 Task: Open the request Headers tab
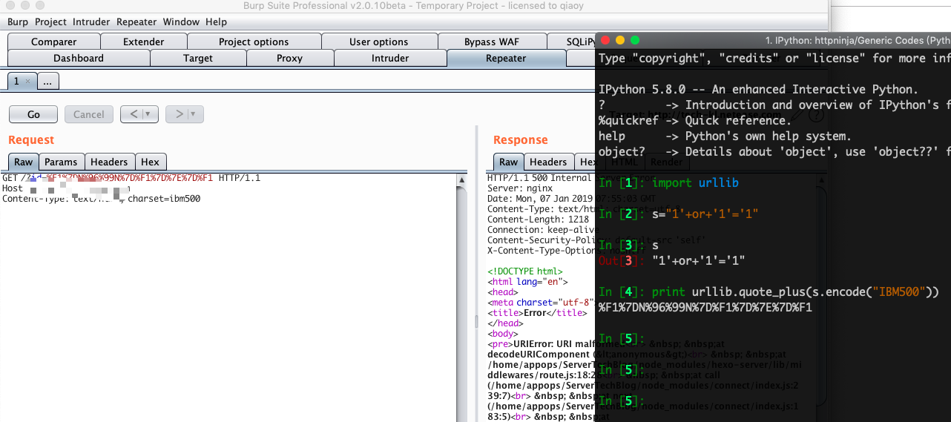coord(109,162)
